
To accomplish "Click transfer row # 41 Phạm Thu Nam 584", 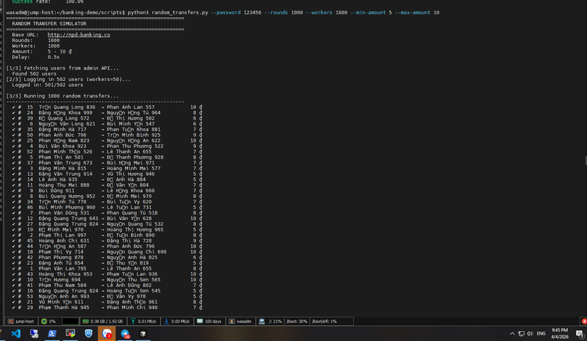I will click(107, 285).
